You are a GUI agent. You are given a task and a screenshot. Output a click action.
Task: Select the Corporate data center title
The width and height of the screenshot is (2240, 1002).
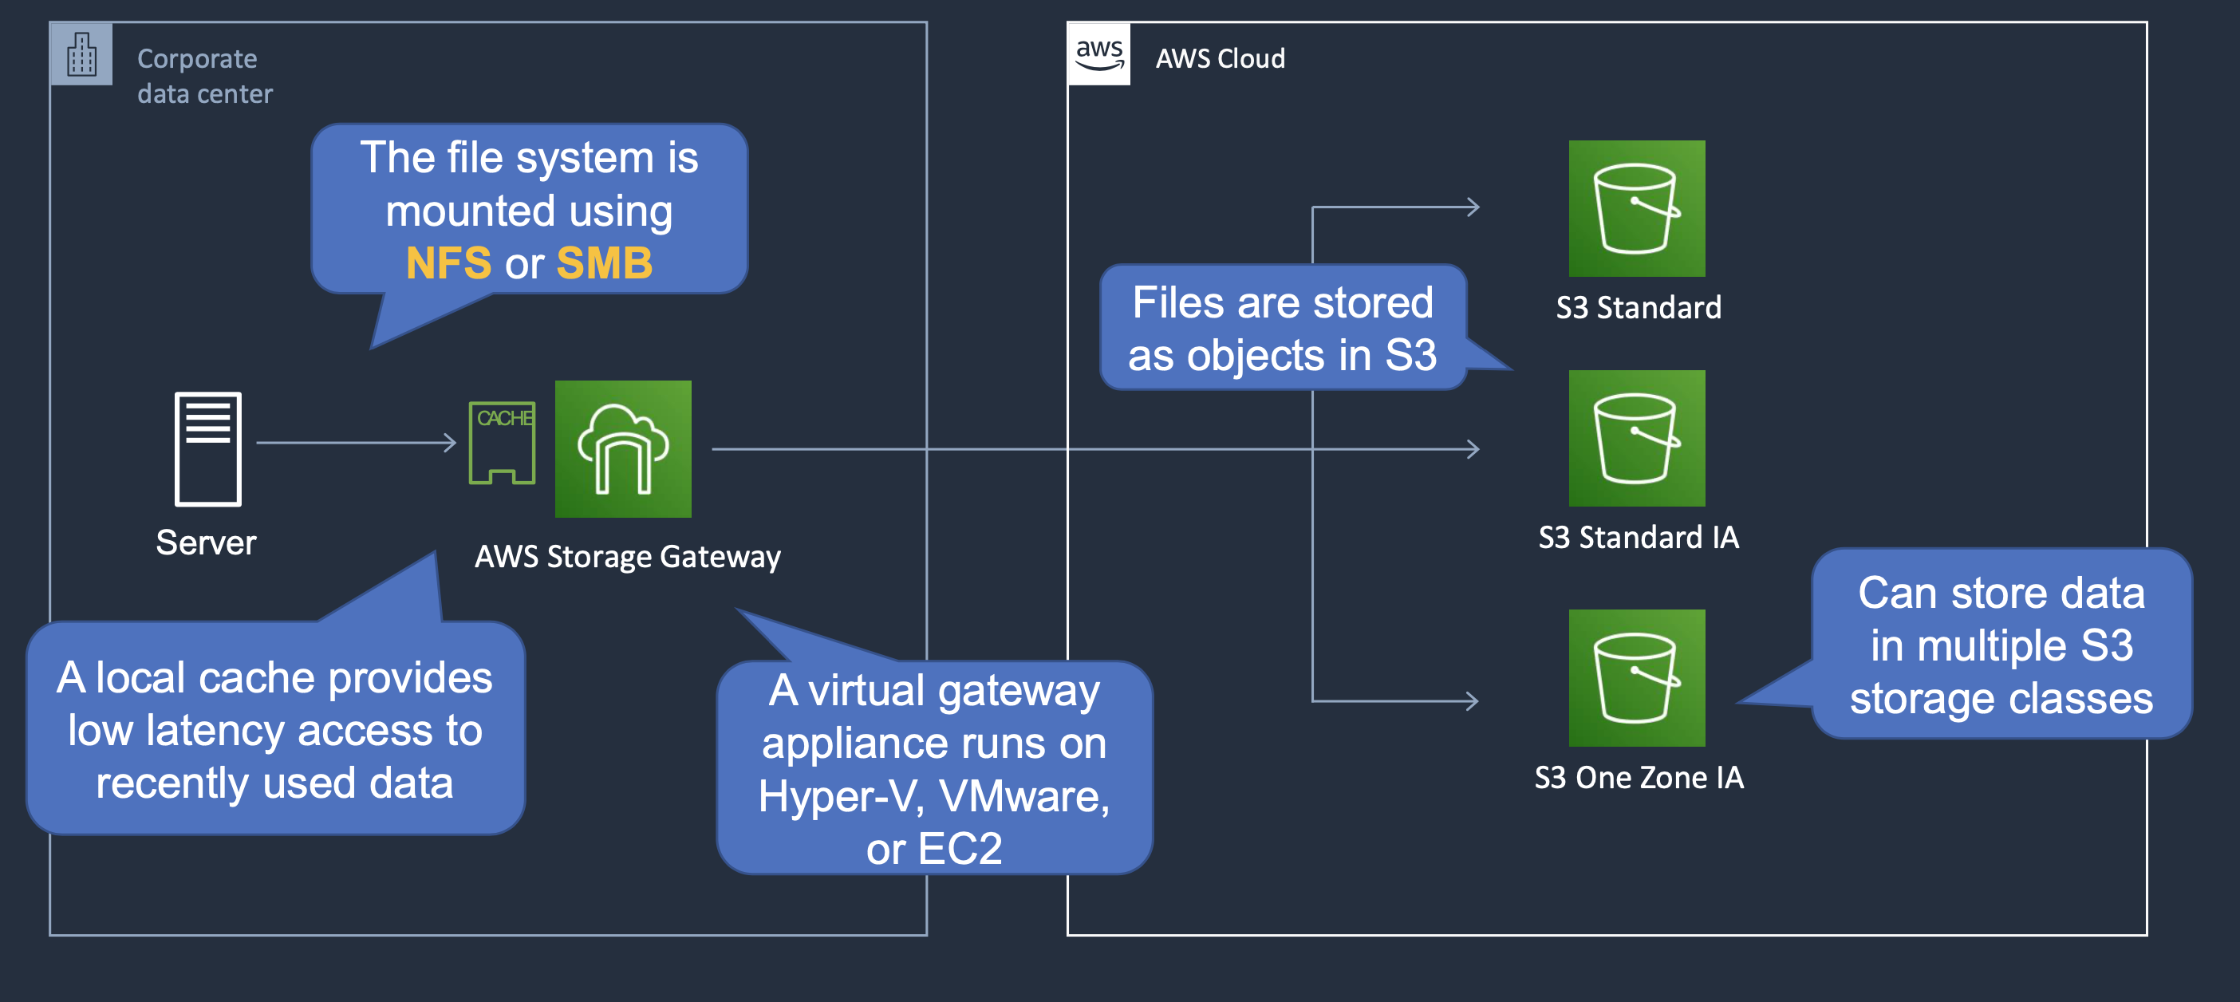[204, 76]
